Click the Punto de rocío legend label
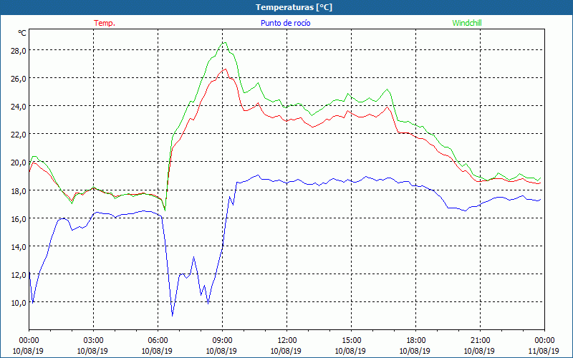The width and height of the screenshot is (573, 358). 285,23
